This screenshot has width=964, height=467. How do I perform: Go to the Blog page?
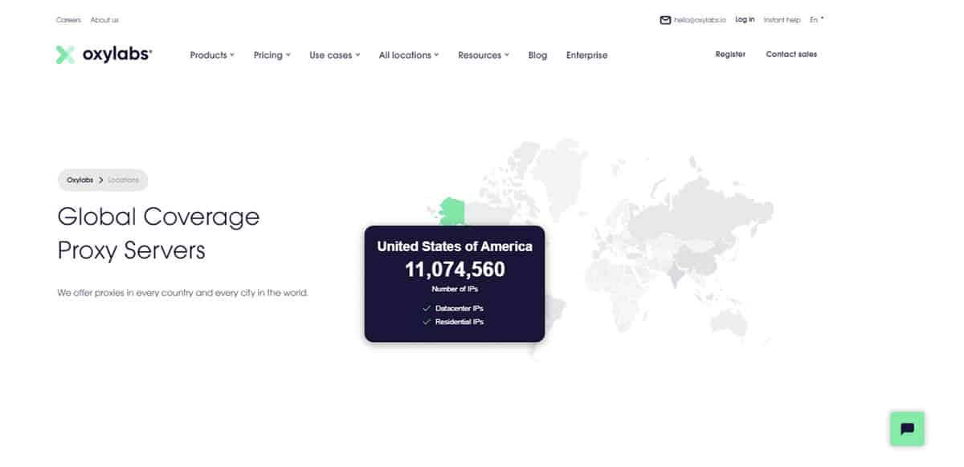click(x=537, y=55)
